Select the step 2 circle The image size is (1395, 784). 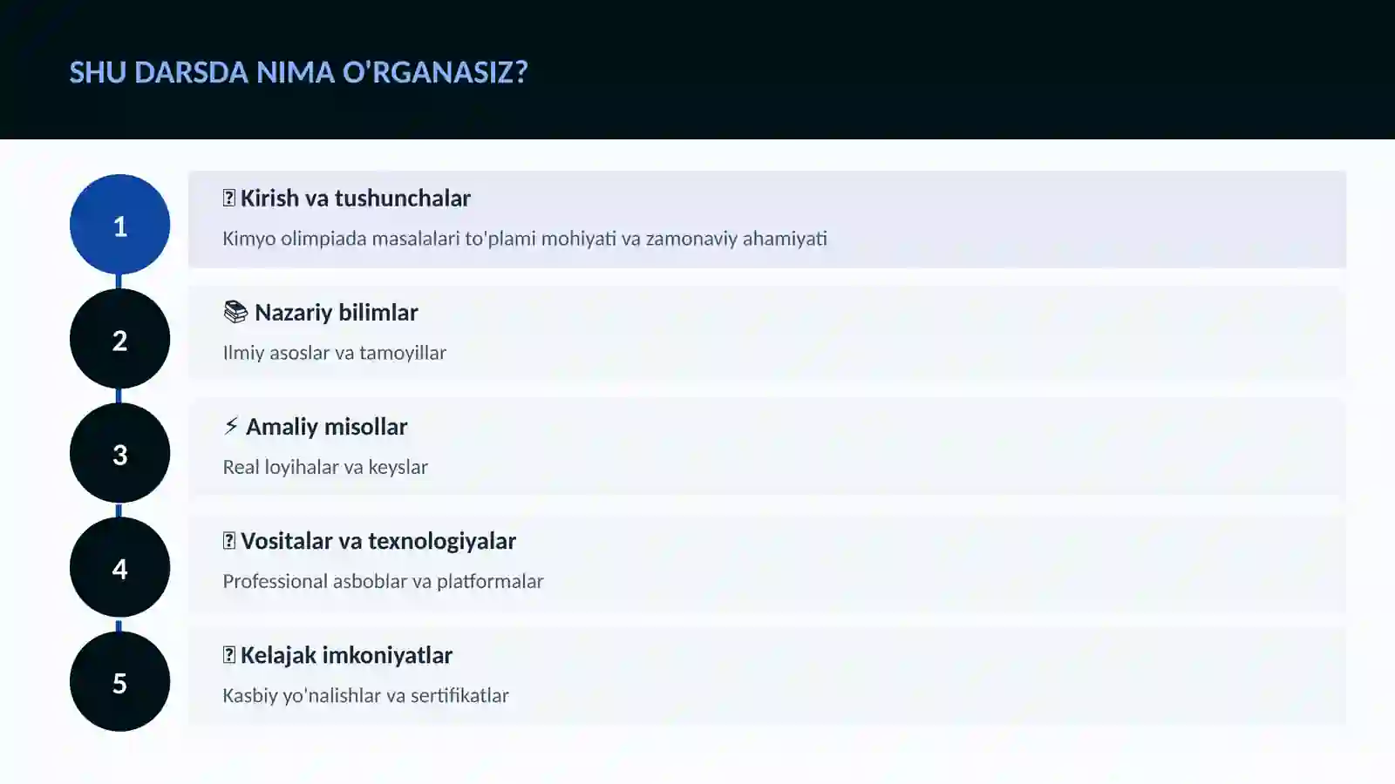click(119, 339)
